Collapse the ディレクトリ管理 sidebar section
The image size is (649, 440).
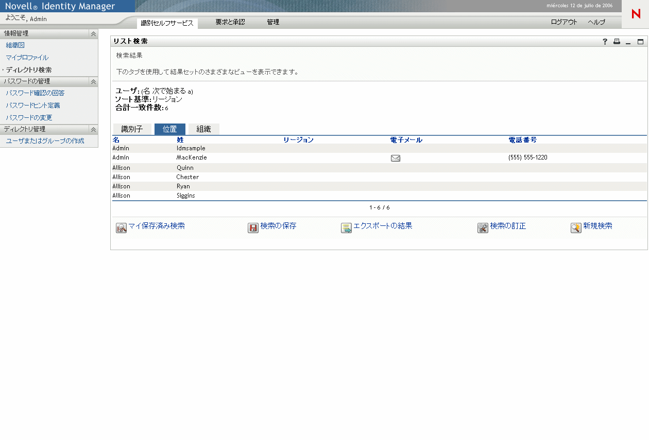[93, 129]
